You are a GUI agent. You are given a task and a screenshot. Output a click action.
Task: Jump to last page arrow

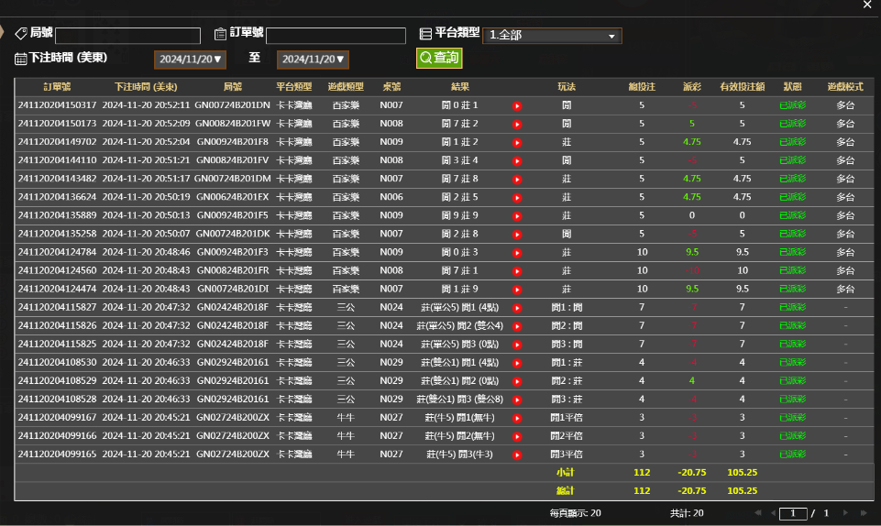(861, 514)
